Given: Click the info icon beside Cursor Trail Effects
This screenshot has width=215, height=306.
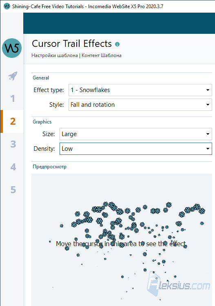Looking at the screenshot, I should tap(117, 44).
